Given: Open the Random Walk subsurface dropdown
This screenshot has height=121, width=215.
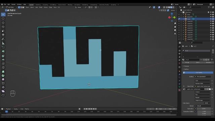Looking at the screenshot, I should [203, 83].
